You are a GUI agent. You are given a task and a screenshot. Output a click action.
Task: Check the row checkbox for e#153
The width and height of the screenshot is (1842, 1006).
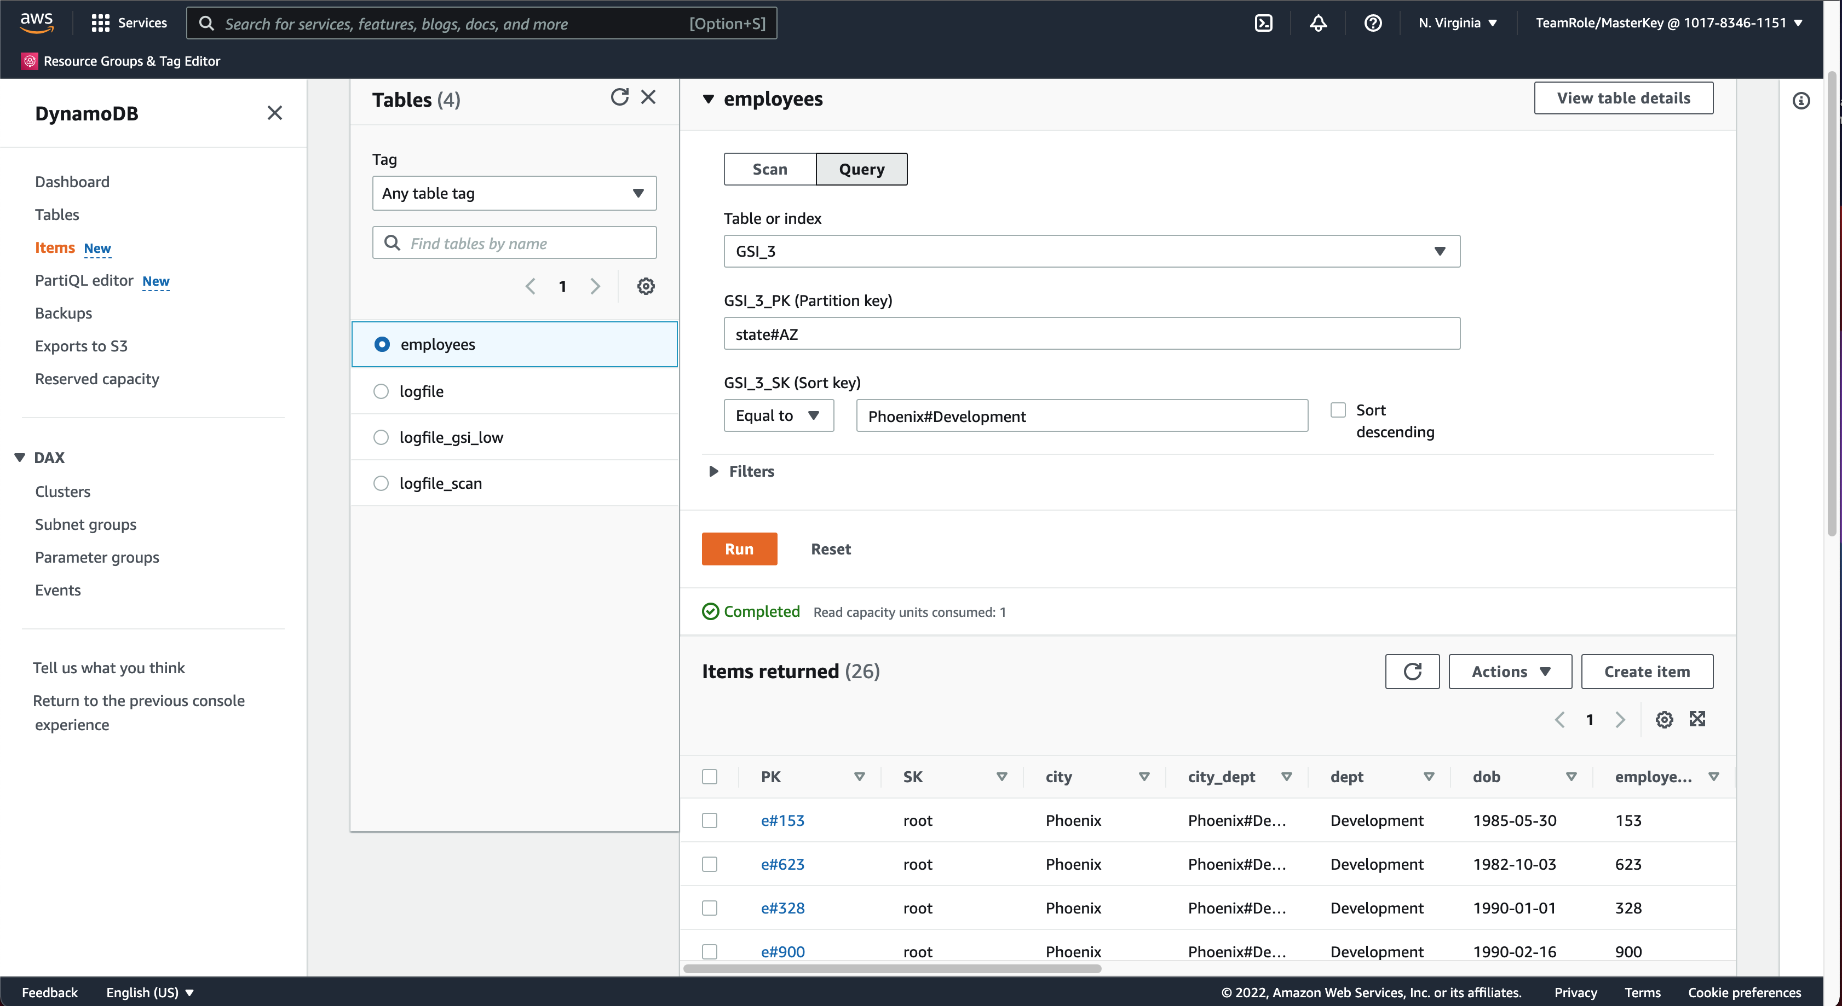709,820
